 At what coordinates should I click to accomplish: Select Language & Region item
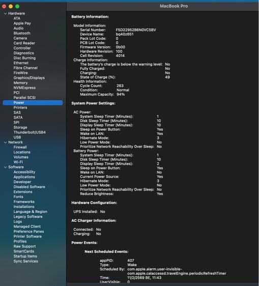(31, 212)
